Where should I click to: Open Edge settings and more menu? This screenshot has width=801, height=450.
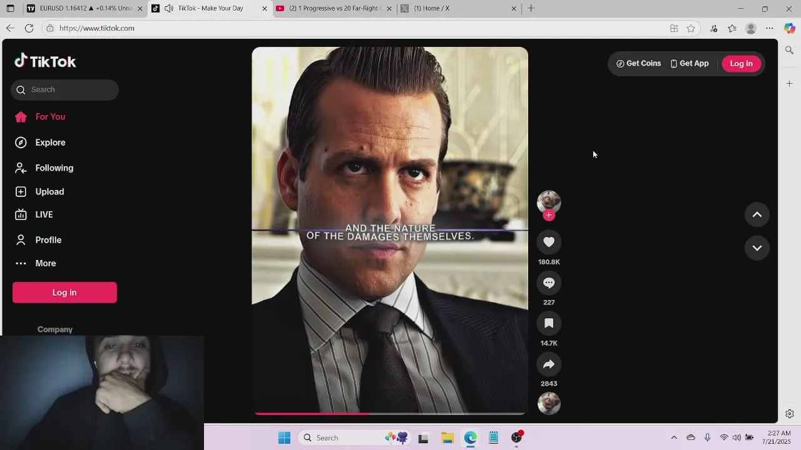coord(770,28)
